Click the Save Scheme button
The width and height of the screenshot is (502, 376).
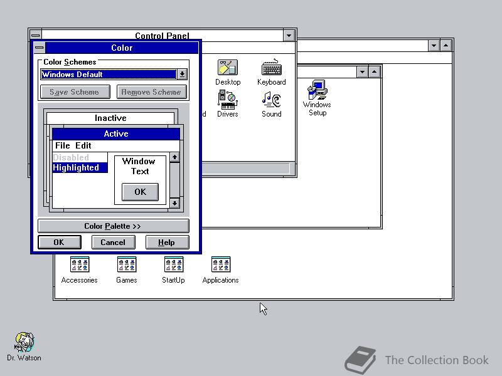coord(75,92)
